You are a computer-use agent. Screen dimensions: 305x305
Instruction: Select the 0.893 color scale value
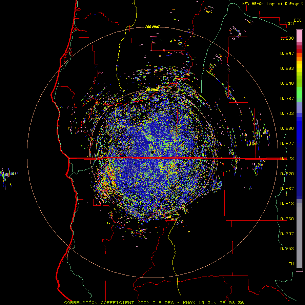[287, 68]
